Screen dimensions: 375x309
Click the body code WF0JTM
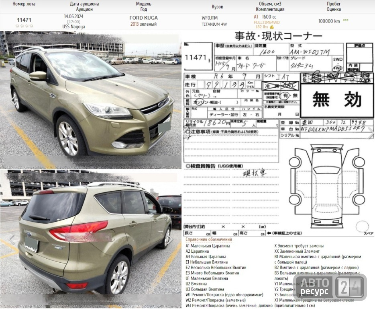pyautogui.click(x=210, y=18)
